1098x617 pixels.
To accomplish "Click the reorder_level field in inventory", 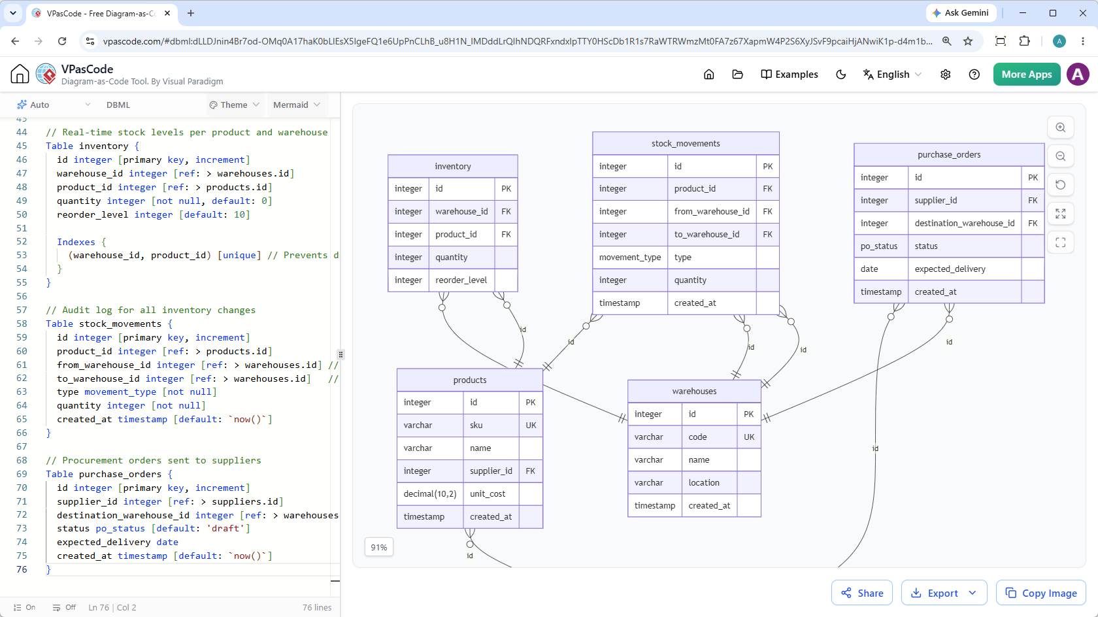I will [461, 280].
